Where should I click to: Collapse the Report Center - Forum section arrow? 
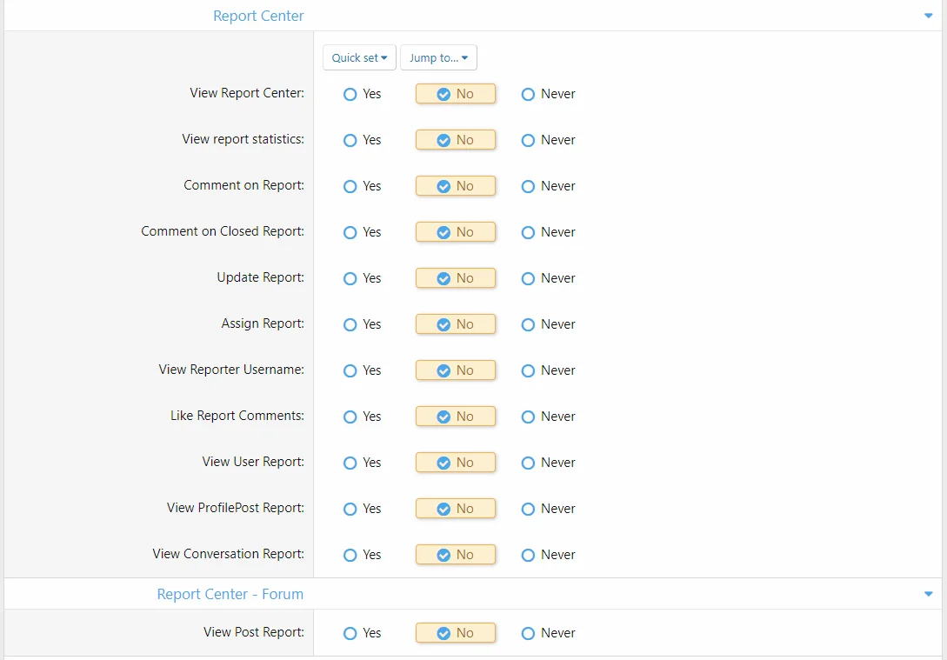[929, 594]
